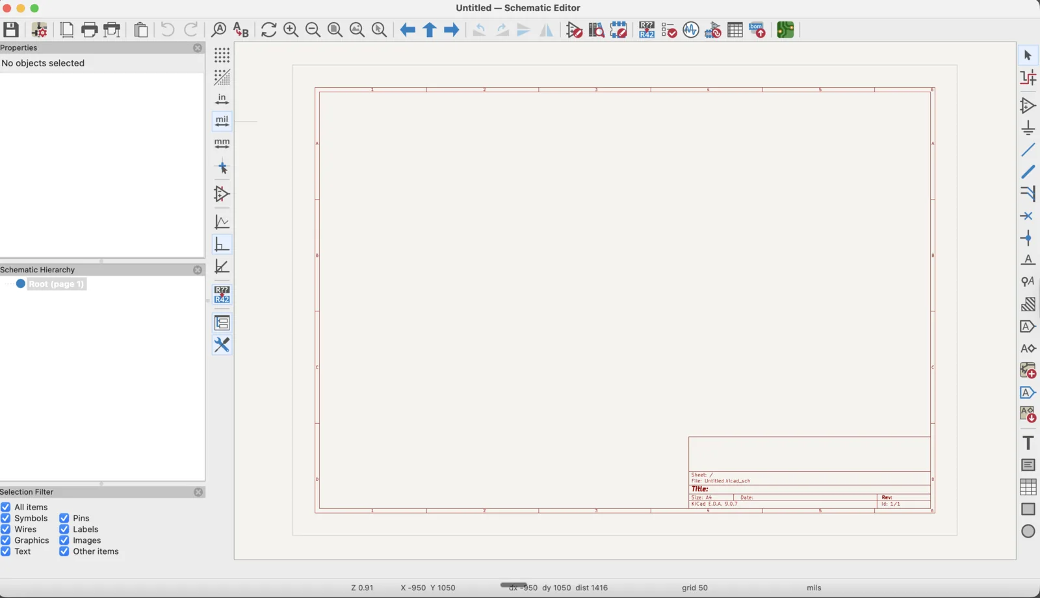The width and height of the screenshot is (1040, 598).
Task: Select the Wire drawing tool
Action: (x=1028, y=150)
